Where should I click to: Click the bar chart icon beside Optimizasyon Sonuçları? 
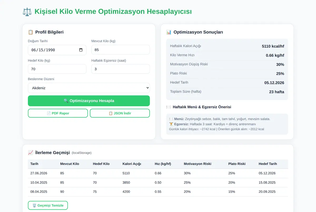pos(169,32)
